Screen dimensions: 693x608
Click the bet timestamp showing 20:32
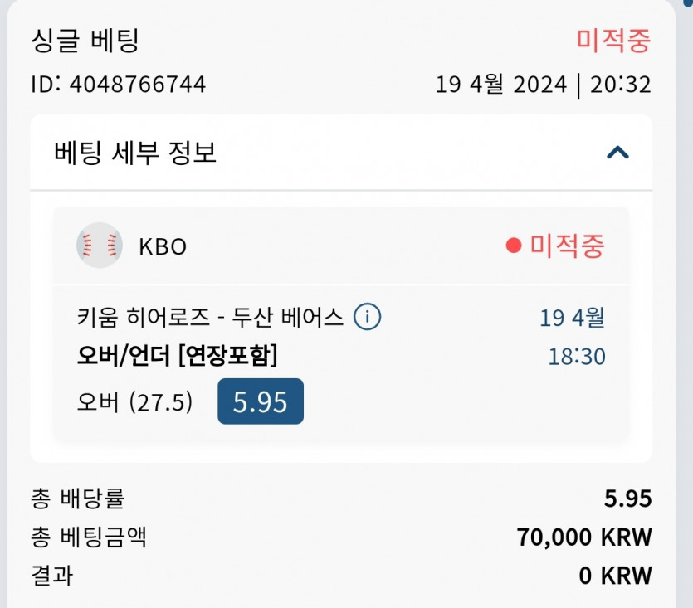(620, 85)
